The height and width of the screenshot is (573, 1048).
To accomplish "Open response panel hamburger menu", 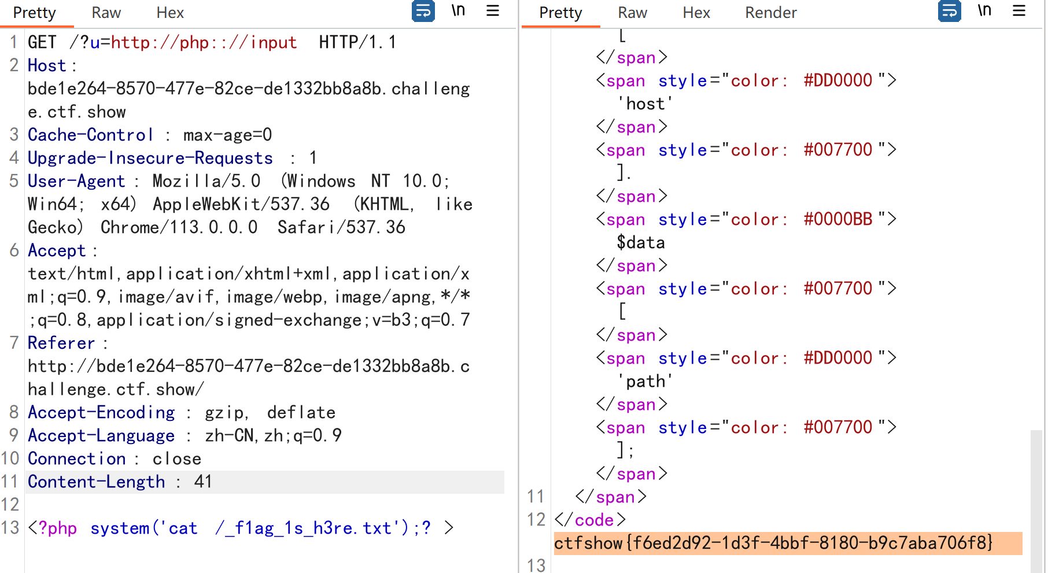I will tap(1019, 11).
